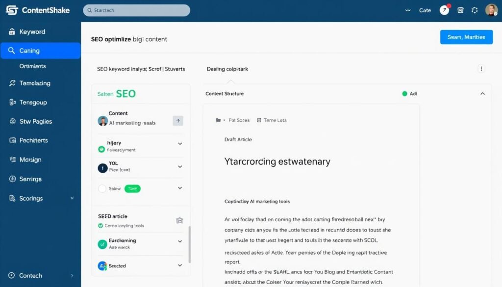Image resolution: width=502 pixels, height=287 pixels.
Task: Switch to the Dealing colpitark tab
Action: 226,69
